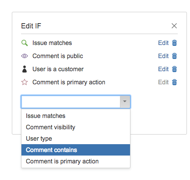Remove the User is a customer condition

pyautogui.click(x=174, y=69)
